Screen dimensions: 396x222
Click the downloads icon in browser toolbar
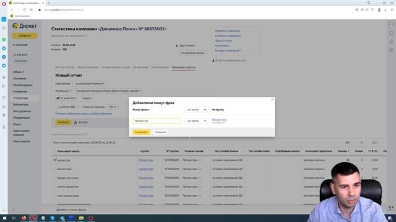385,10
